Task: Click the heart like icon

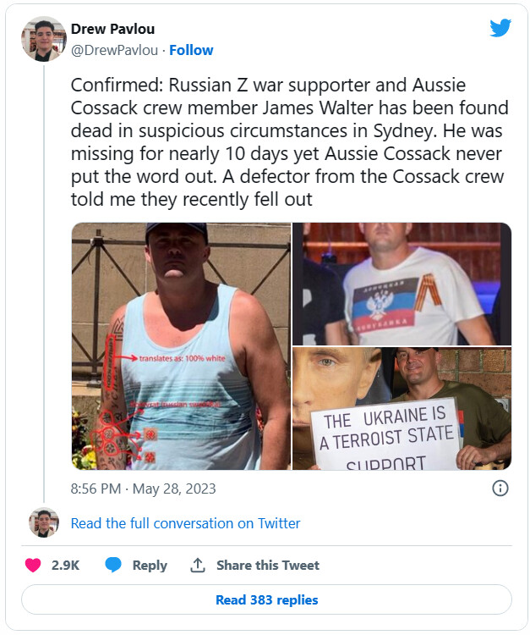Action: pos(34,565)
